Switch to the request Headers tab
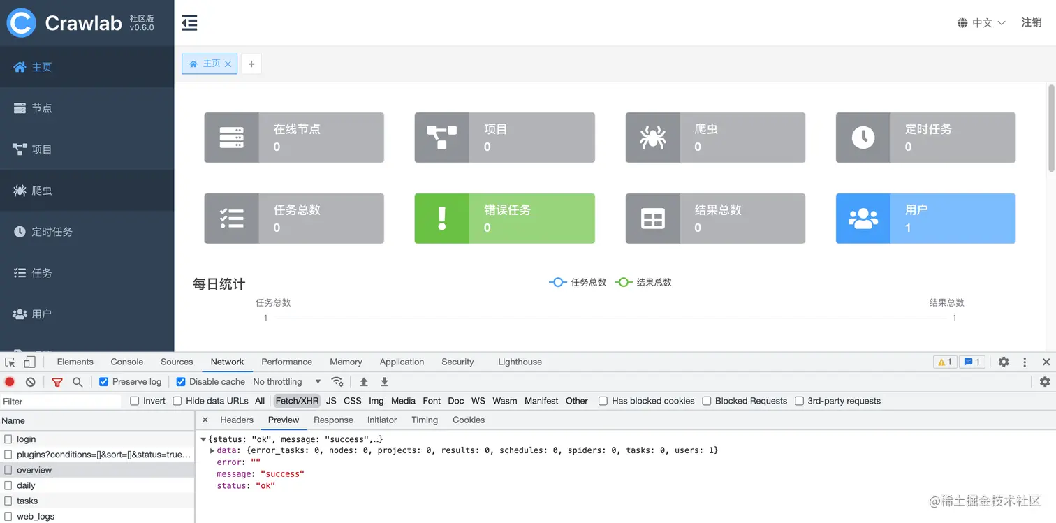1056x523 pixels. click(237, 420)
